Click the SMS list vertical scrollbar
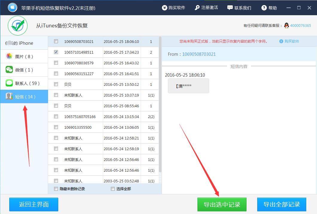317x214 pixels. point(160,104)
